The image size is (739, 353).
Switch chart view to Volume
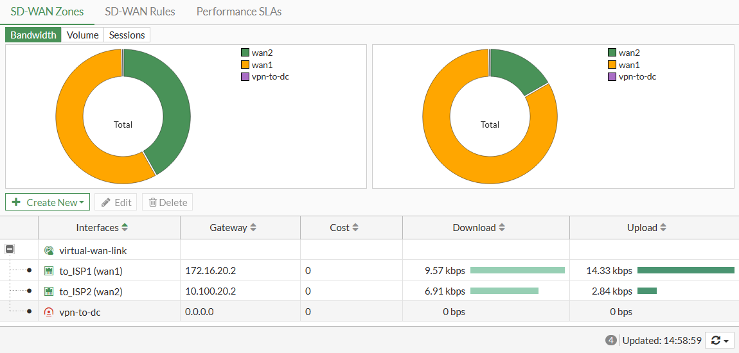point(82,35)
